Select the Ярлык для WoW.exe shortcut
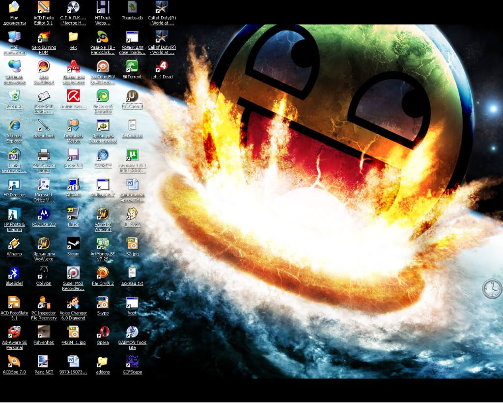503x403 pixels. click(44, 244)
